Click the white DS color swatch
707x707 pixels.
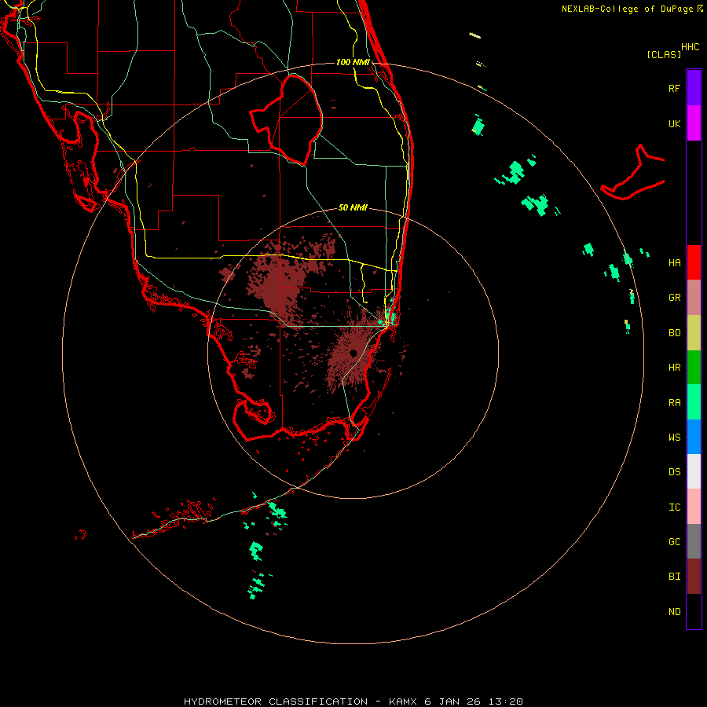pos(694,471)
